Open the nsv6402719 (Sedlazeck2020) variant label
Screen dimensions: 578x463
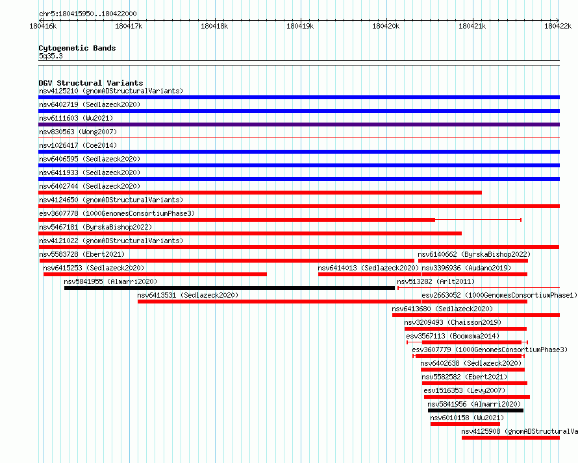click(x=90, y=104)
